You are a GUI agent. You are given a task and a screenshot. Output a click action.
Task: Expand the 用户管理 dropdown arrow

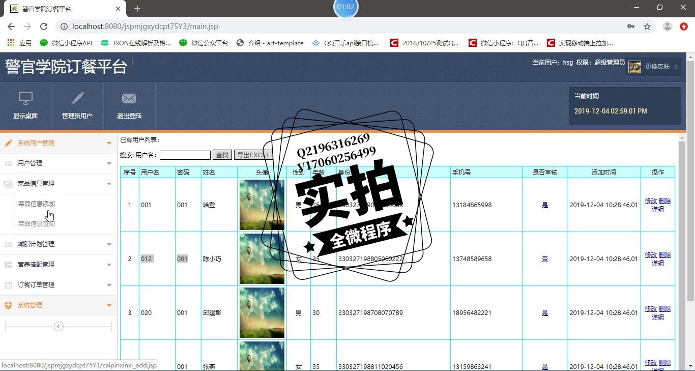tap(109, 164)
